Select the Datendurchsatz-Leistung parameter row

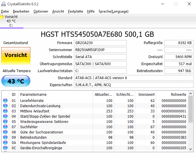pyautogui.click(x=95, y=106)
